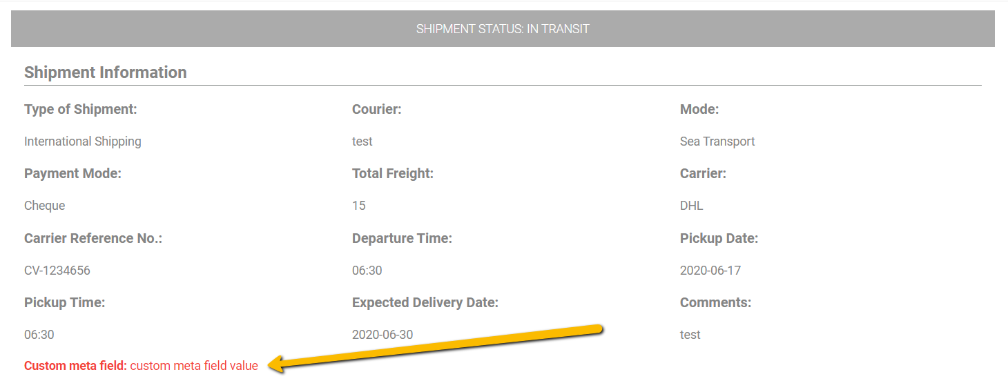Select the 2020-06-30 delivery date value
1008x381 pixels.
[x=382, y=335]
